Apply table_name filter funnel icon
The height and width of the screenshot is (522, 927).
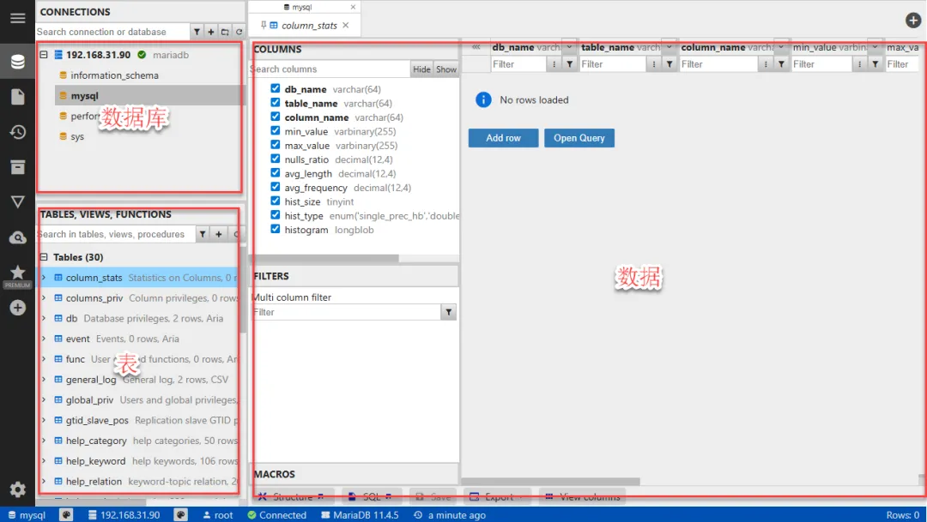tap(669, 64)
